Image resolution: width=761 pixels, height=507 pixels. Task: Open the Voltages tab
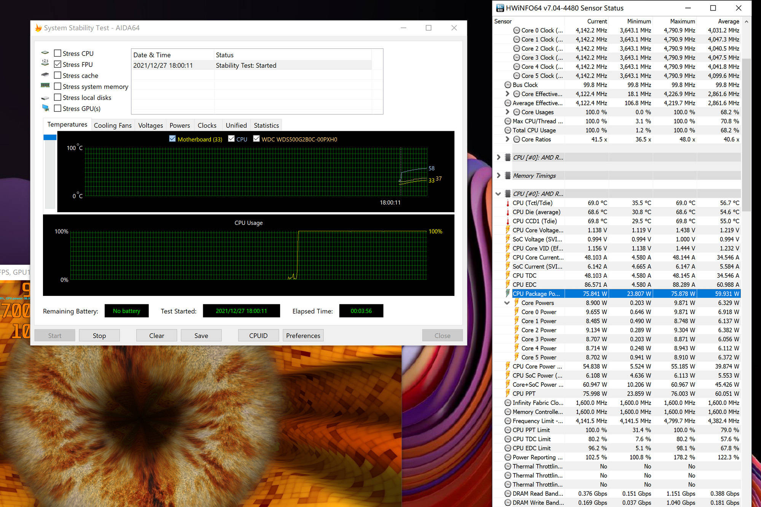(150, 125)
